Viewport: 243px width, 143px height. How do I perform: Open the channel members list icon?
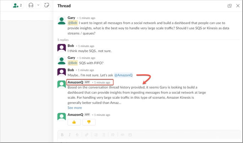point(17,5)
